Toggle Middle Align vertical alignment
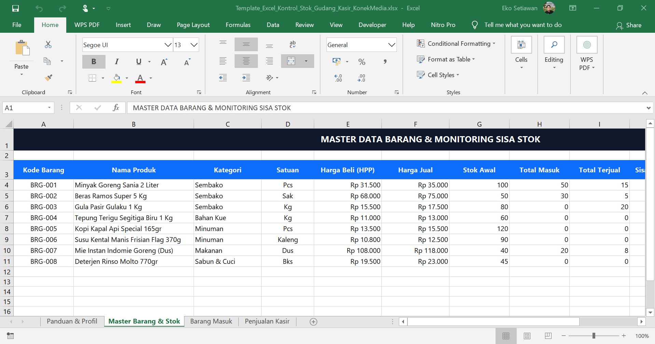The width and height of the screenshot is (655, 344). coord(246,44)
